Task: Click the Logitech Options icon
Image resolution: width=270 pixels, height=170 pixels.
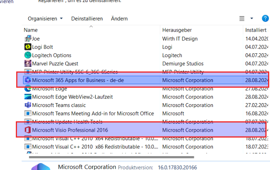Action: pyautogui.click(x=27, y=55)
